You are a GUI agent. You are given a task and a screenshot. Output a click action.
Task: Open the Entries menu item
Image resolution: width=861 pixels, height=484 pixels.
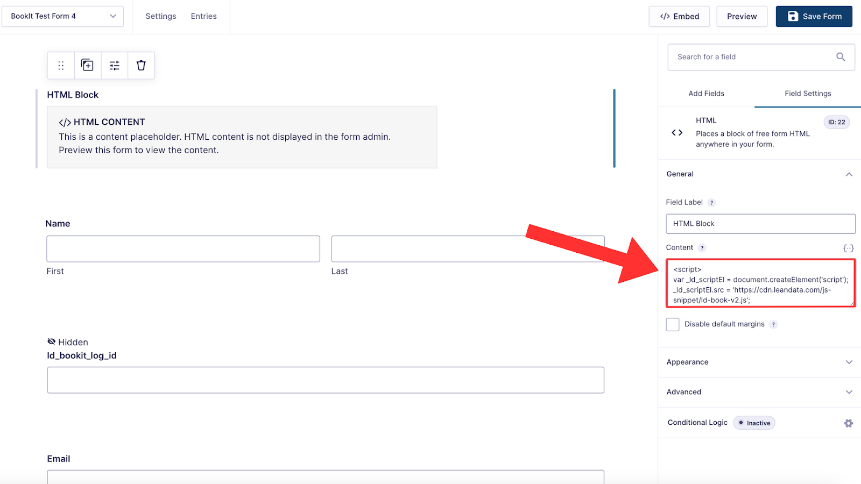[203, 16]
